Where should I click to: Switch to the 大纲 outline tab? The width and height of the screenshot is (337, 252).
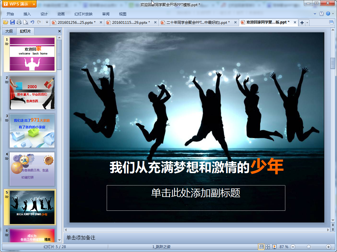click(x=9, y=31)
